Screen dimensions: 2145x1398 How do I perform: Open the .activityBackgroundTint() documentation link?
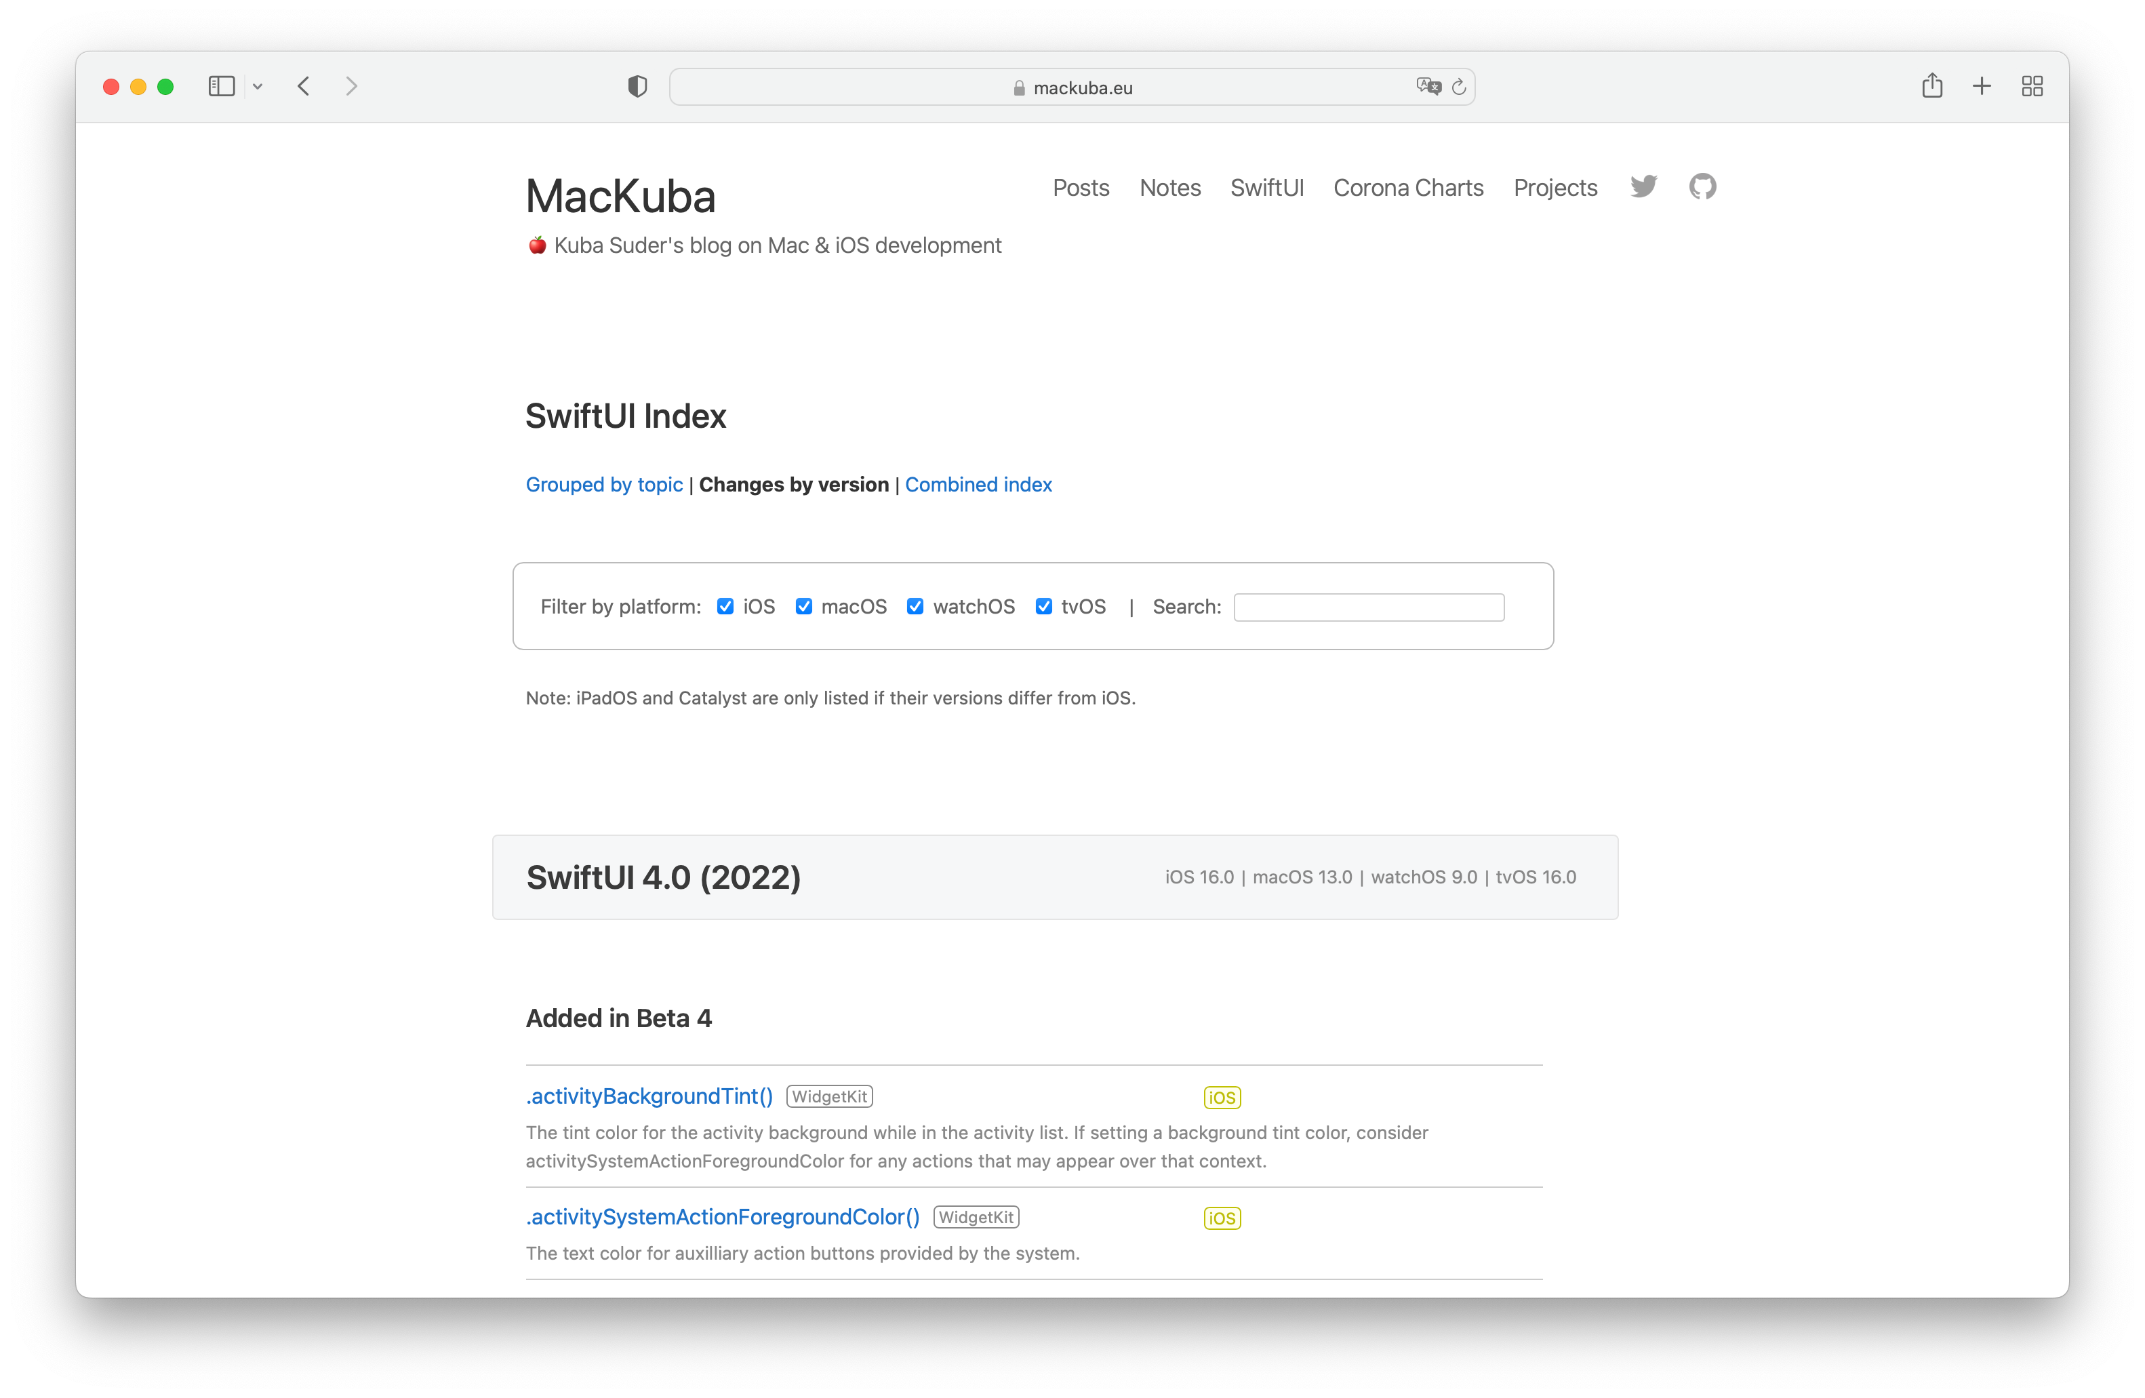pos(648,1096)
